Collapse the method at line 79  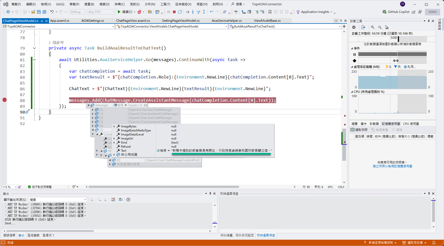tap(34, 48)
